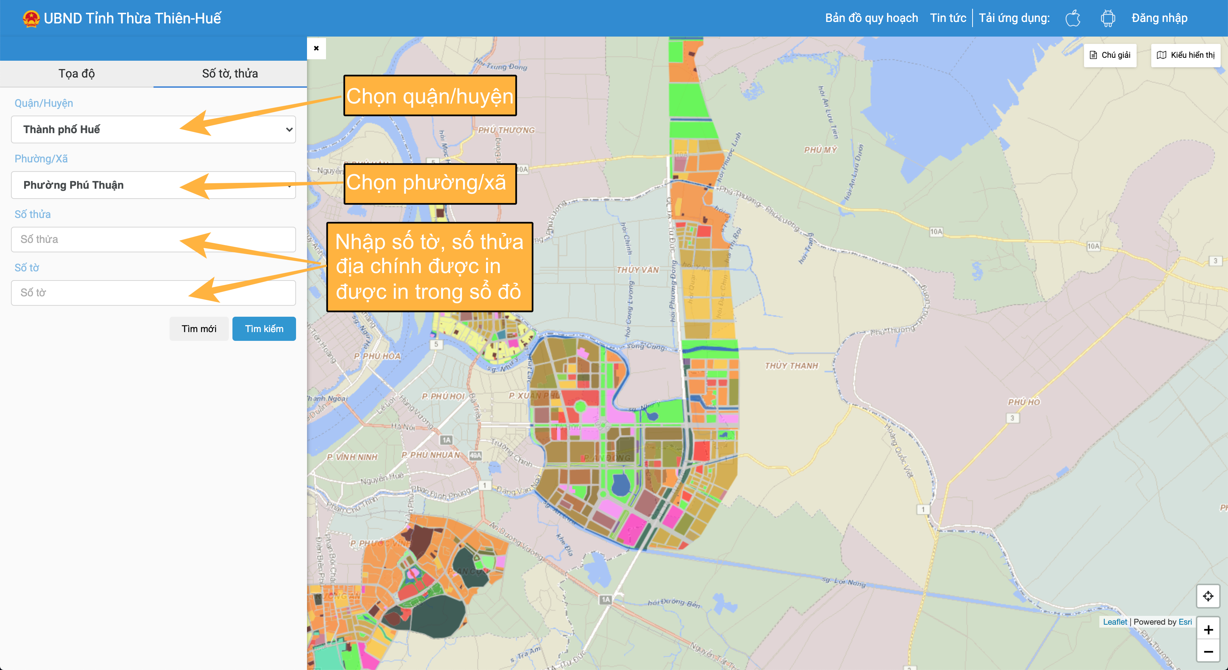Image resolution: width=1228 pixels, height=670 pixels.
Task: Zoom out with the minus icon
Action: tap(1208, 651)
